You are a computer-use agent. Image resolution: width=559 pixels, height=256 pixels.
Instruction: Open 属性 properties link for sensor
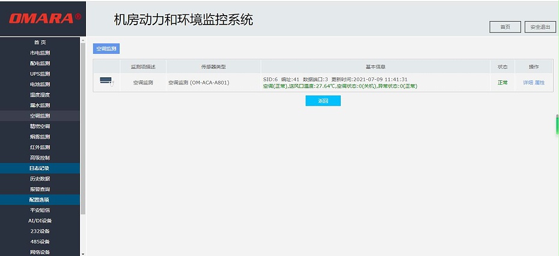pos(539,83)
